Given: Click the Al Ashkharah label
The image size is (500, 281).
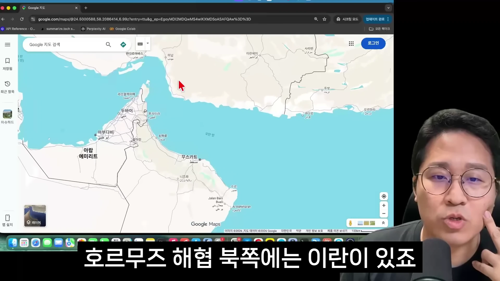Looking at the screenshot, I should tap(241, 207).
